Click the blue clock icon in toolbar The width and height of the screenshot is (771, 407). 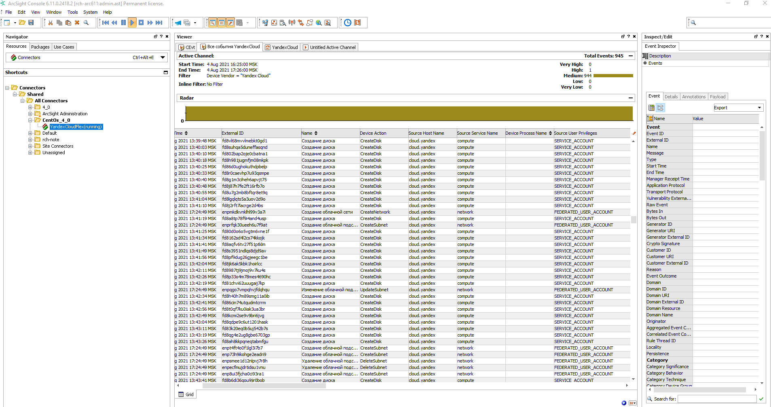pyautogui.click(x=348, y=23)
